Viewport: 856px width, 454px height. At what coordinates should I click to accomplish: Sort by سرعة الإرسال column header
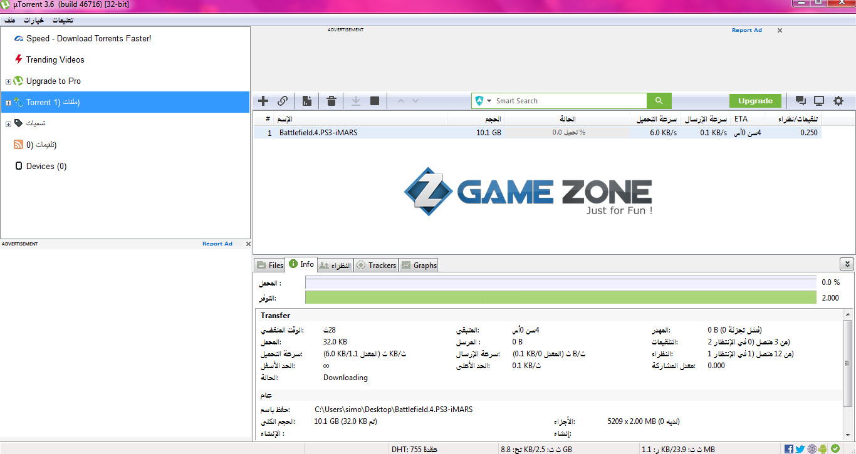(x=705, y=119)
